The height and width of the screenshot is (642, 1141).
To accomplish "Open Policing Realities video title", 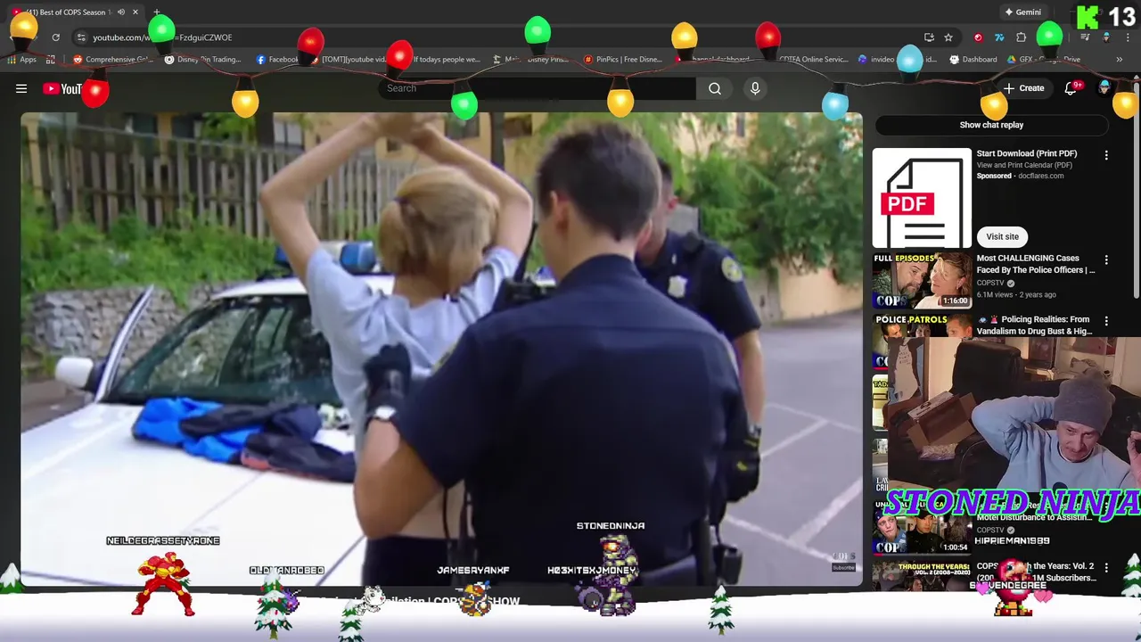I will pyautogui.click(x=1034, y=325).
